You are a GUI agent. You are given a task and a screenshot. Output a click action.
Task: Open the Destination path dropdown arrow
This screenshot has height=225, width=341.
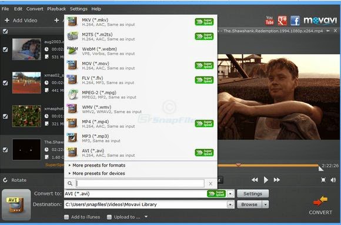pyautogui.click(x=230, y=204)
